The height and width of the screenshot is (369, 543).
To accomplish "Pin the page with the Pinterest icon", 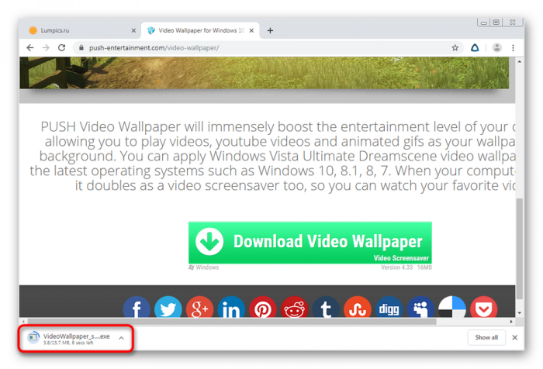I will pyautogui.click(x=263, y=309).
